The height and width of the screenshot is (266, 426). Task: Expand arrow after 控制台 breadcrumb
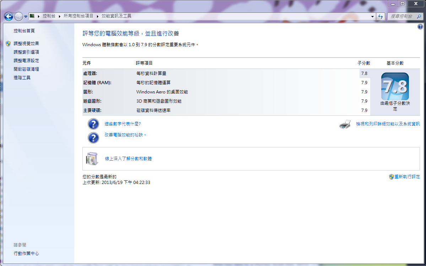(x=59, y=16)
